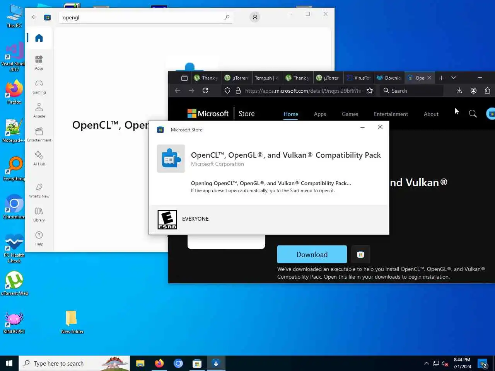Click the Store link beside Microsoft logo
Screen dimensions: 495x371
point(246,114)
